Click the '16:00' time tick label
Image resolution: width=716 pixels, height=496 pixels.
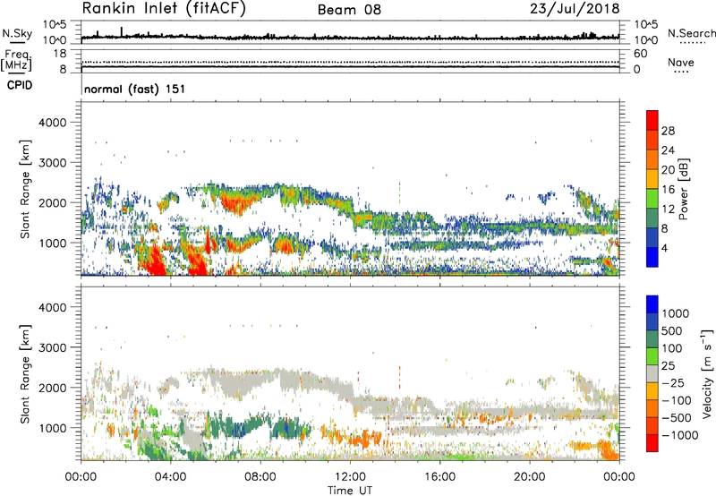tap(439, 477)
